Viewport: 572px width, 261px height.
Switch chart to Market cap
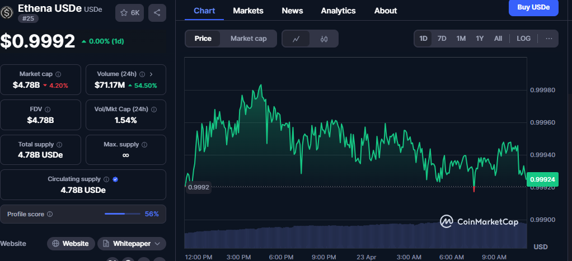[x=249, y=39]
